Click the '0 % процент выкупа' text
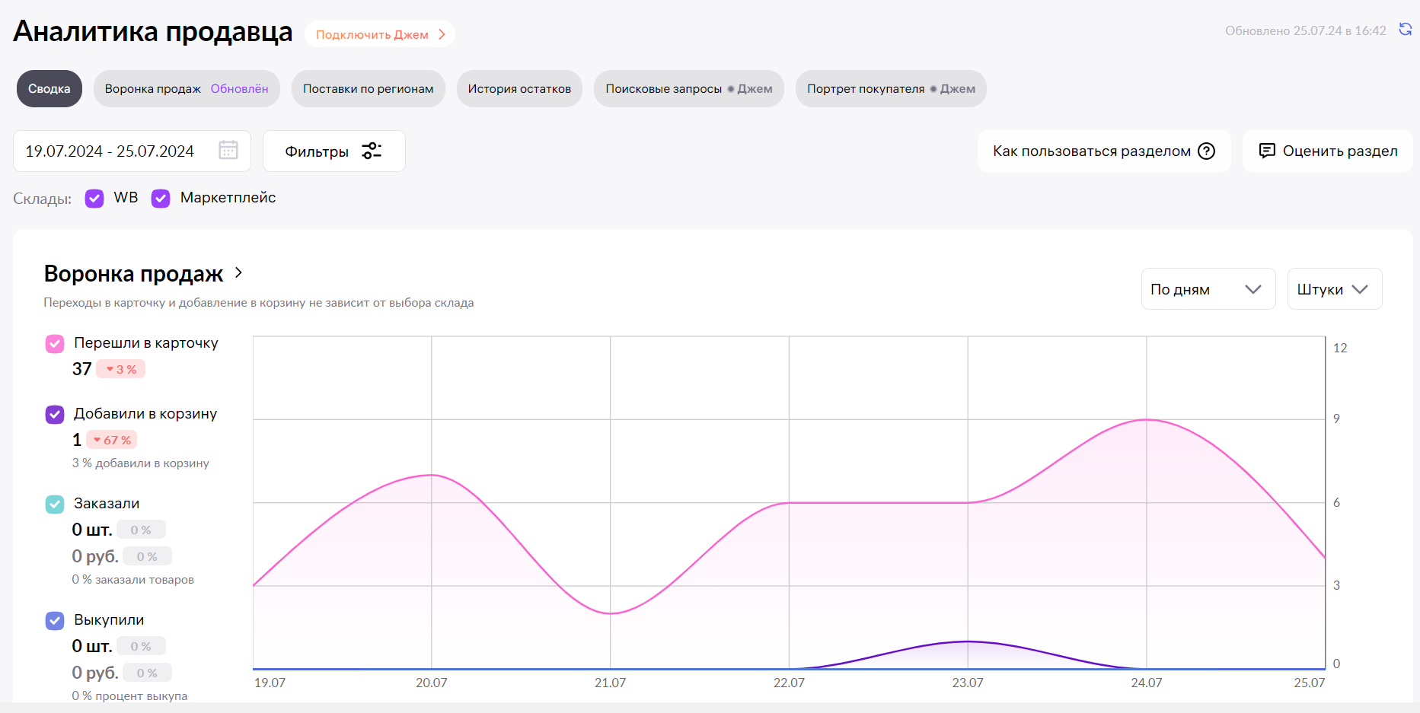1420x713 pixels. (x=129, y=696)
